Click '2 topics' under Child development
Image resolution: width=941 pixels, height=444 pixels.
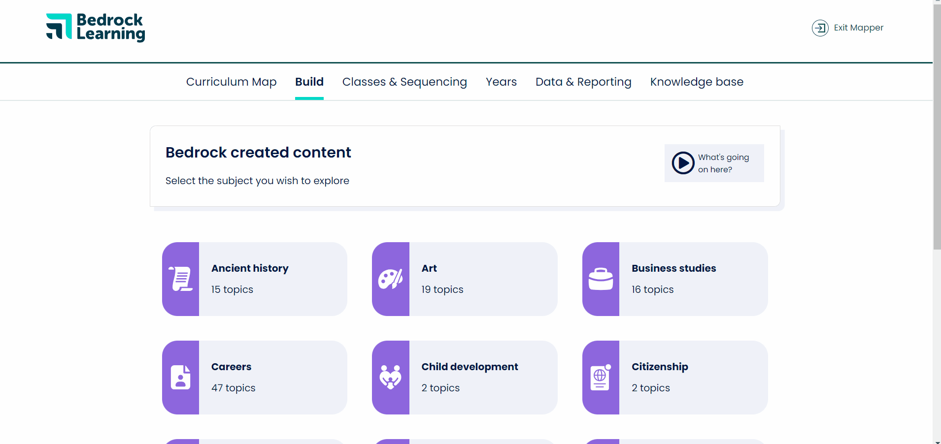coord(440,388)
